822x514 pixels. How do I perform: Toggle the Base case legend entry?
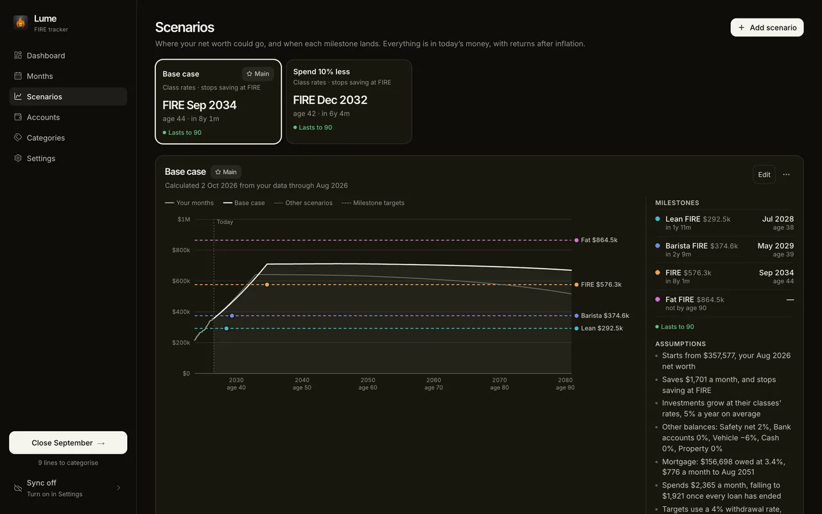[x=244, y=203]
